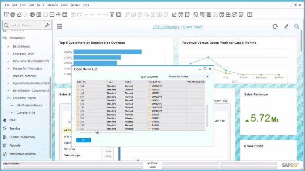
Task: Click the Help question mark toolbar icon
Action: coord(249,14)
